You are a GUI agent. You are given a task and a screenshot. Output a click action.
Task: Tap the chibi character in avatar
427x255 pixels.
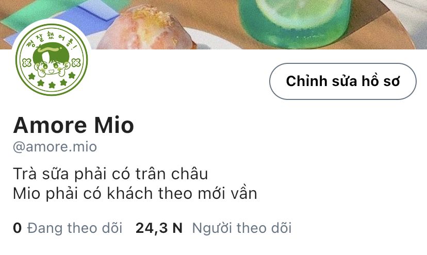(51, 60)
